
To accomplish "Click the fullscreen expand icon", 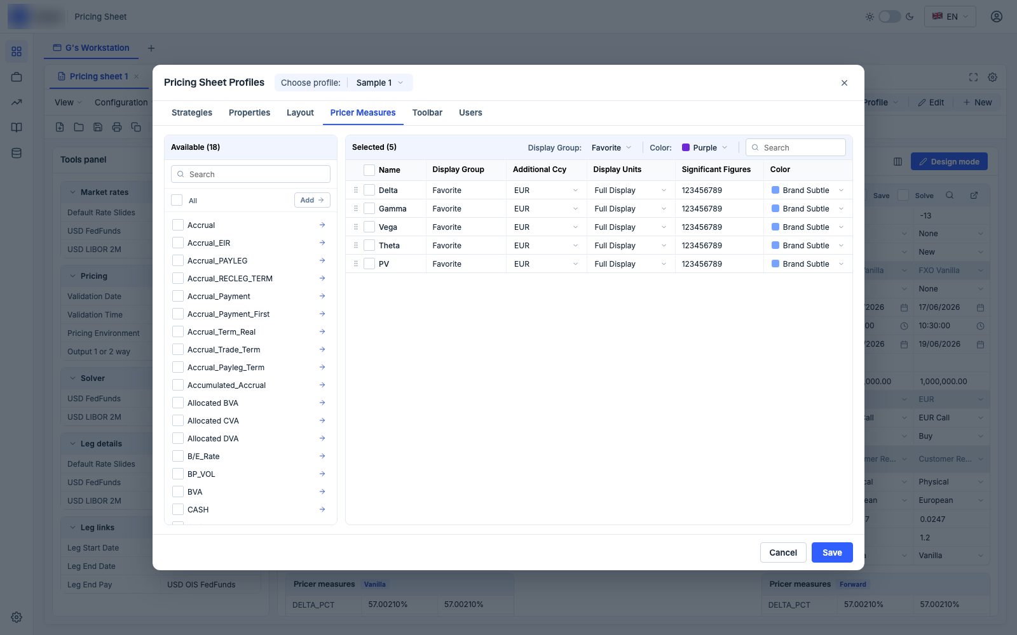I will (x=973, y=77).
